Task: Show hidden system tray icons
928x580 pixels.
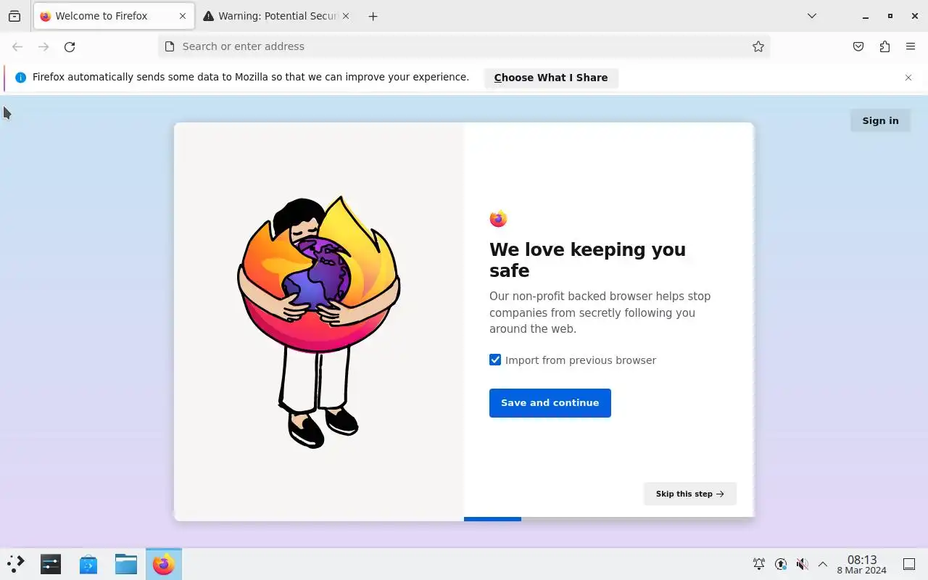Action: (x=823, y=564)
